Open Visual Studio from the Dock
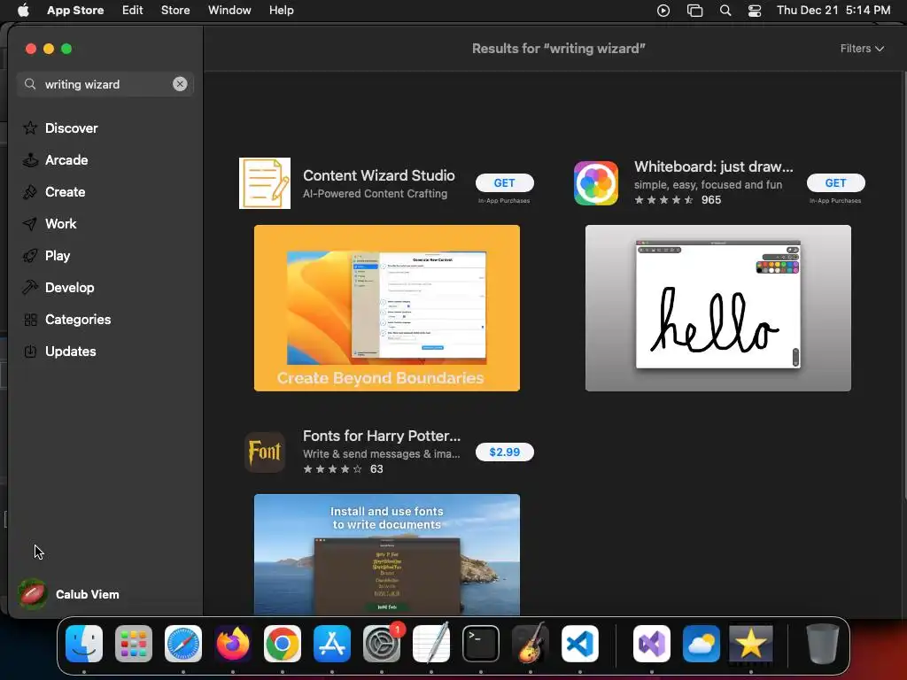 652,644
